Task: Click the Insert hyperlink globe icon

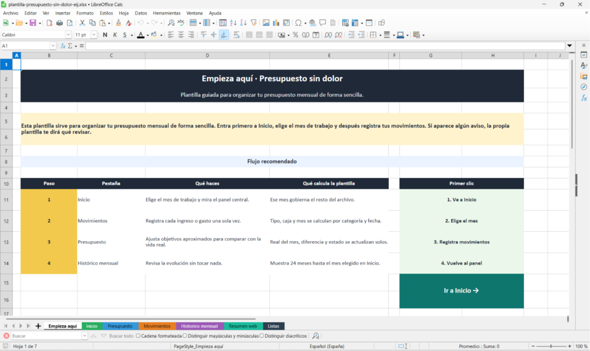Action: (312, 23)
